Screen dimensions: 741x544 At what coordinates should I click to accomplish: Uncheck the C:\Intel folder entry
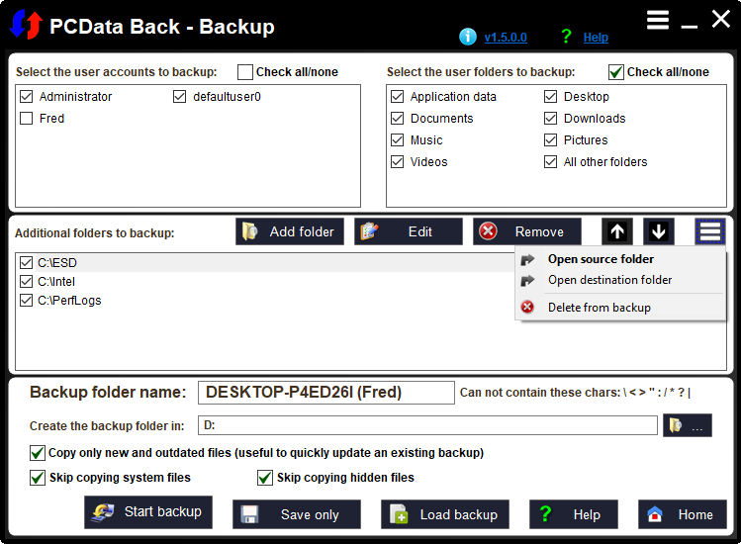pos(27,282)
